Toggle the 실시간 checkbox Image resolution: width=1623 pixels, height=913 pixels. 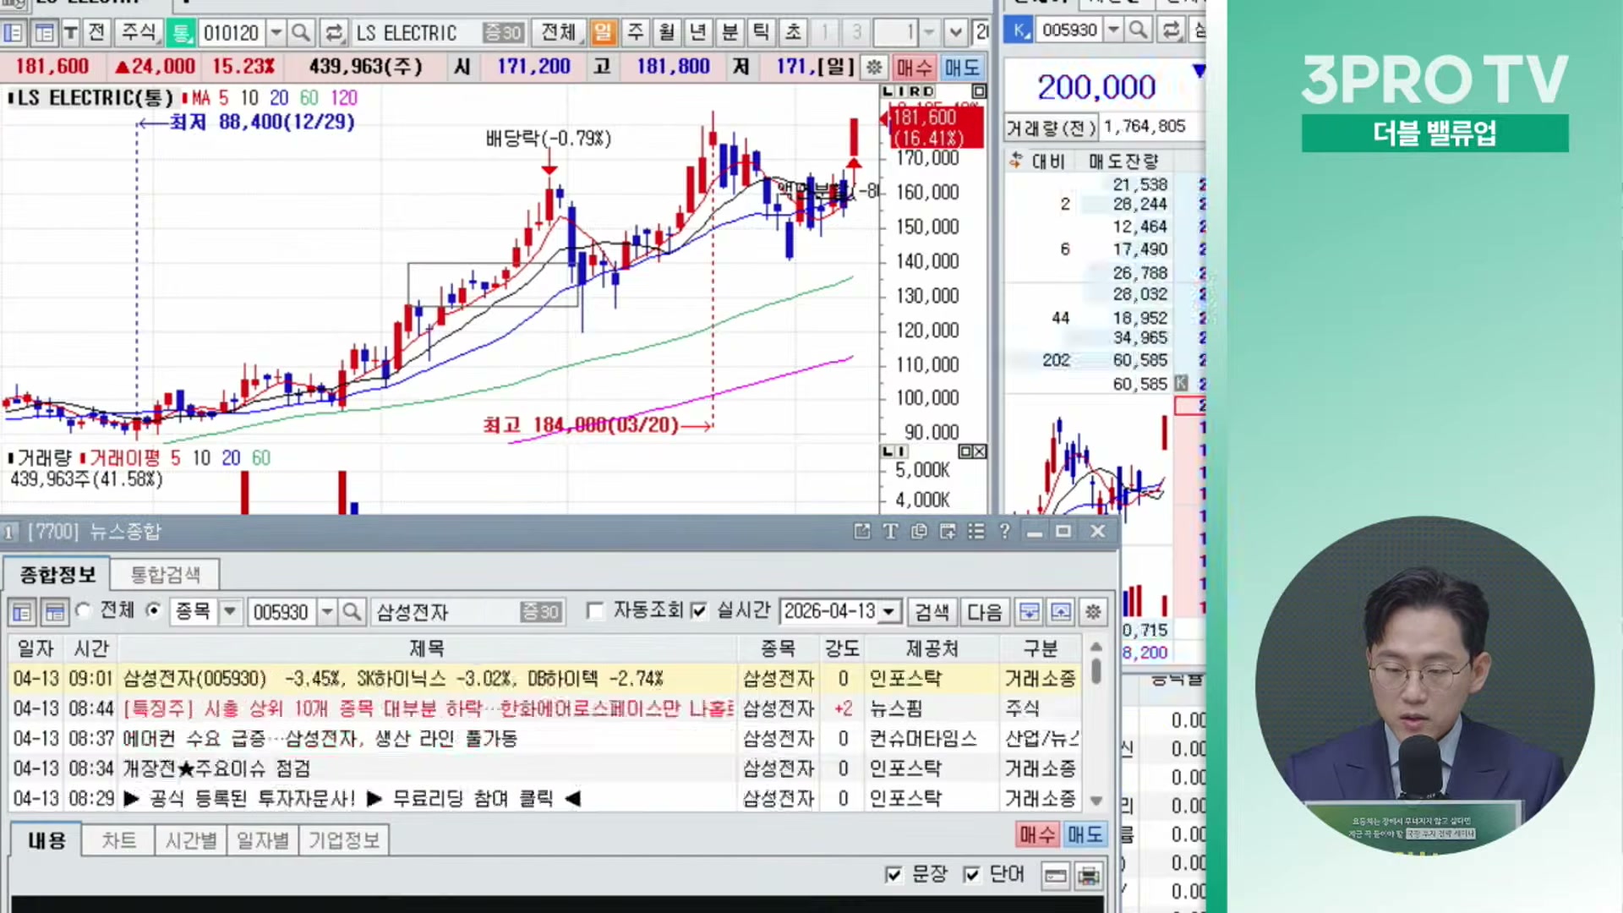[698, 610]
